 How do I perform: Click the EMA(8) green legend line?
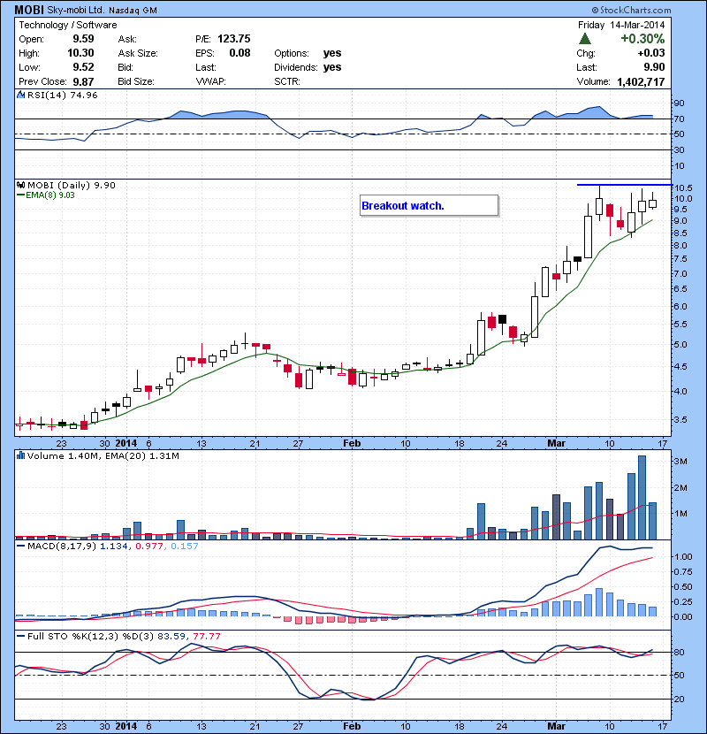point(20,195)
